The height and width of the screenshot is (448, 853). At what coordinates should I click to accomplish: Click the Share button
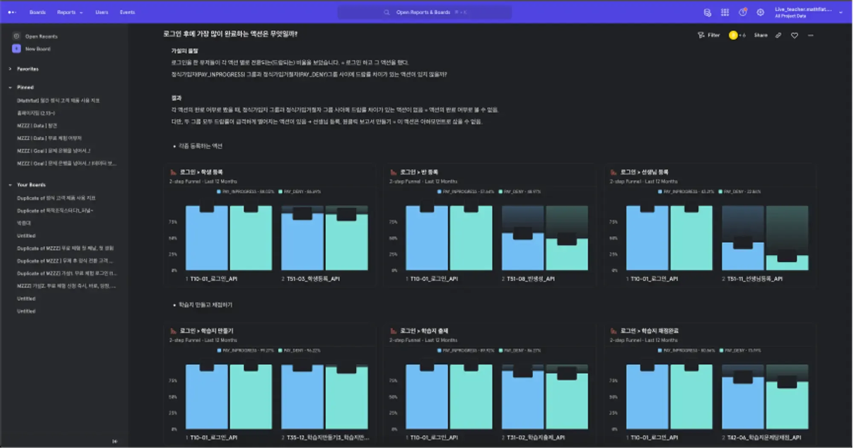tap(760, 35)
